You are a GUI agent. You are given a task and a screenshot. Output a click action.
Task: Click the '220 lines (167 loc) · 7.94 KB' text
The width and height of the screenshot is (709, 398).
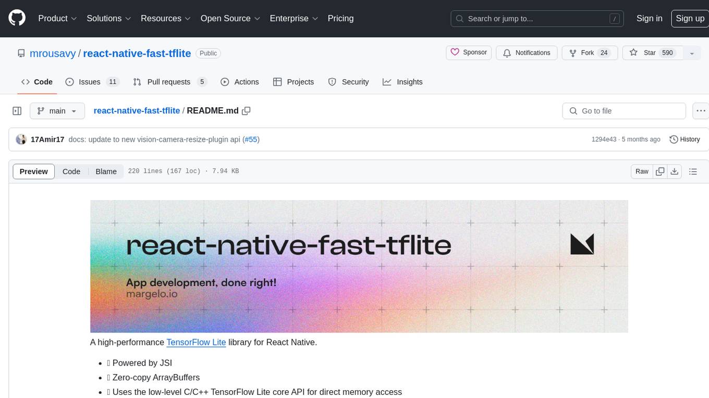[184, 171]
